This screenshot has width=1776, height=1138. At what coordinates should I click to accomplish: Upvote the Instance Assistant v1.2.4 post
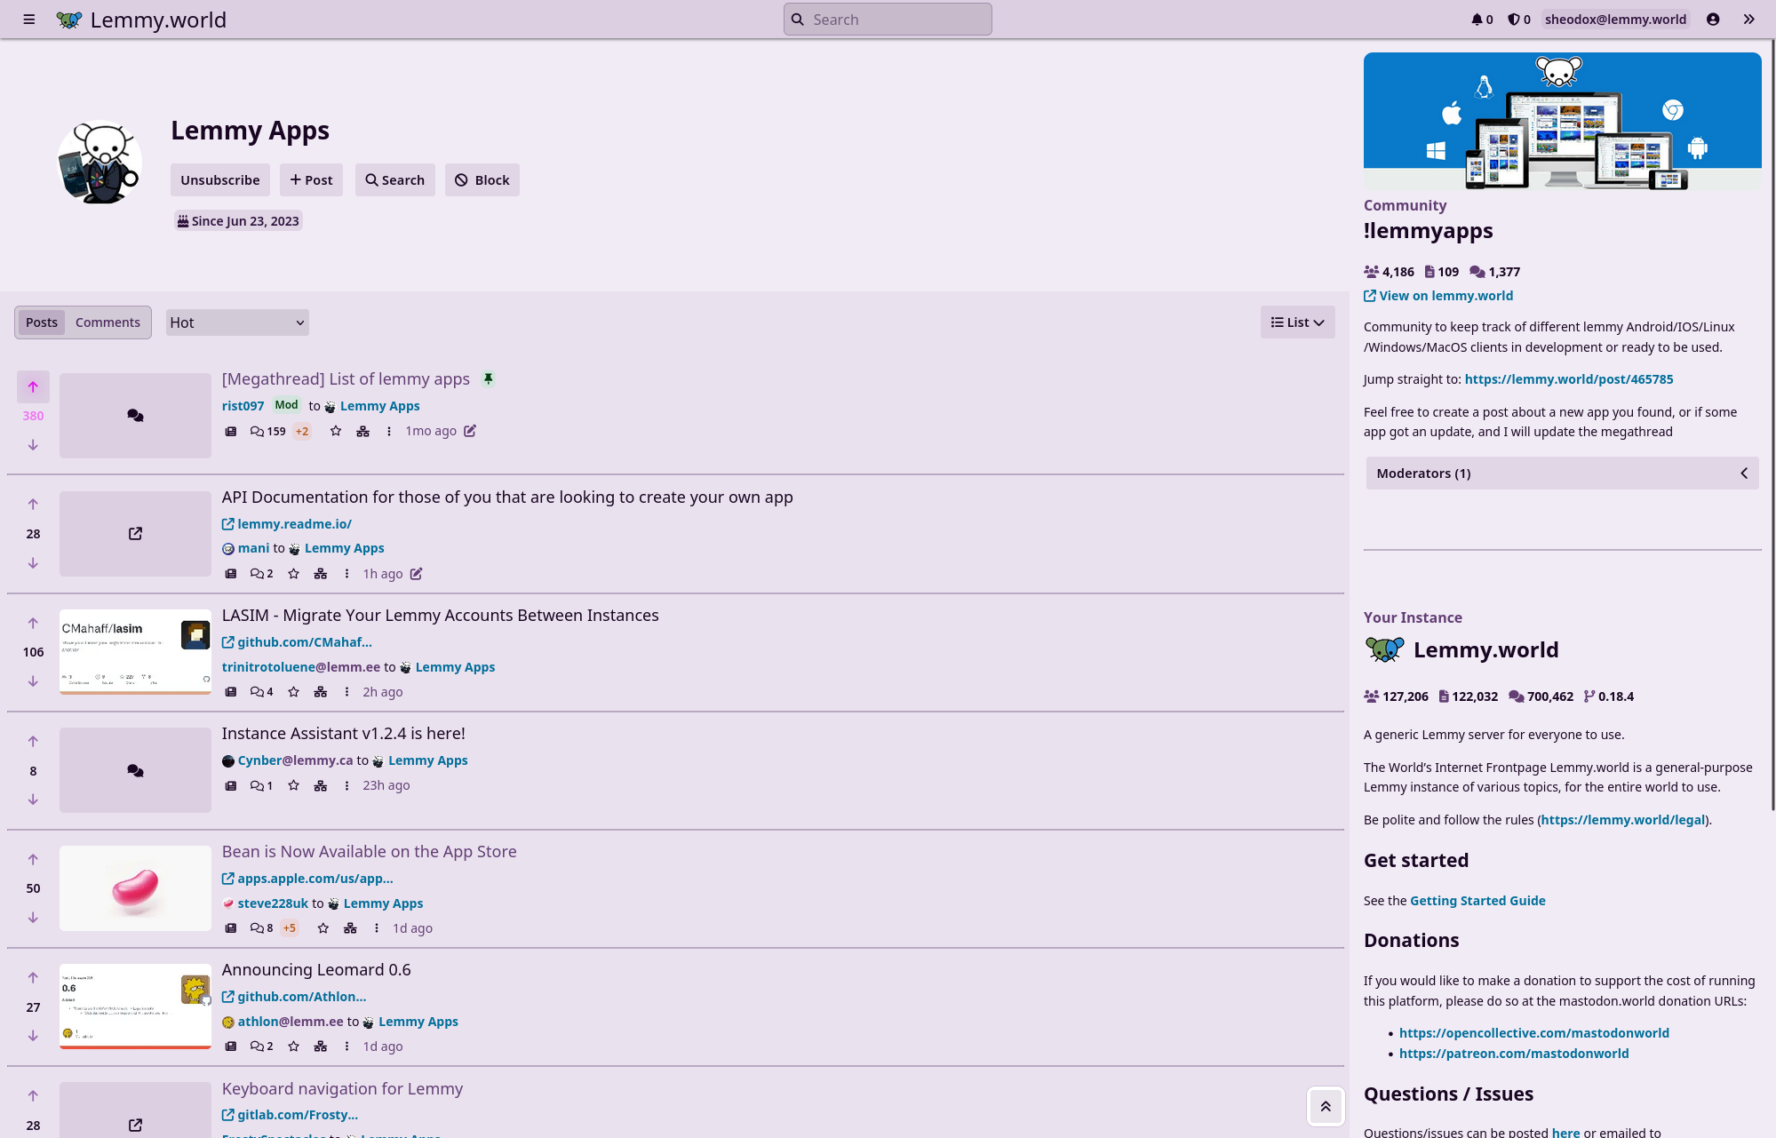click(x=33, y=742)
